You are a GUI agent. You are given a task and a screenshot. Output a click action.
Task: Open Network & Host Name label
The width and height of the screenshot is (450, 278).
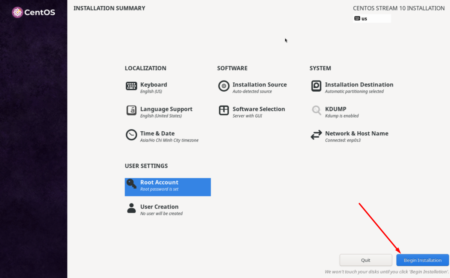point(357,133)
